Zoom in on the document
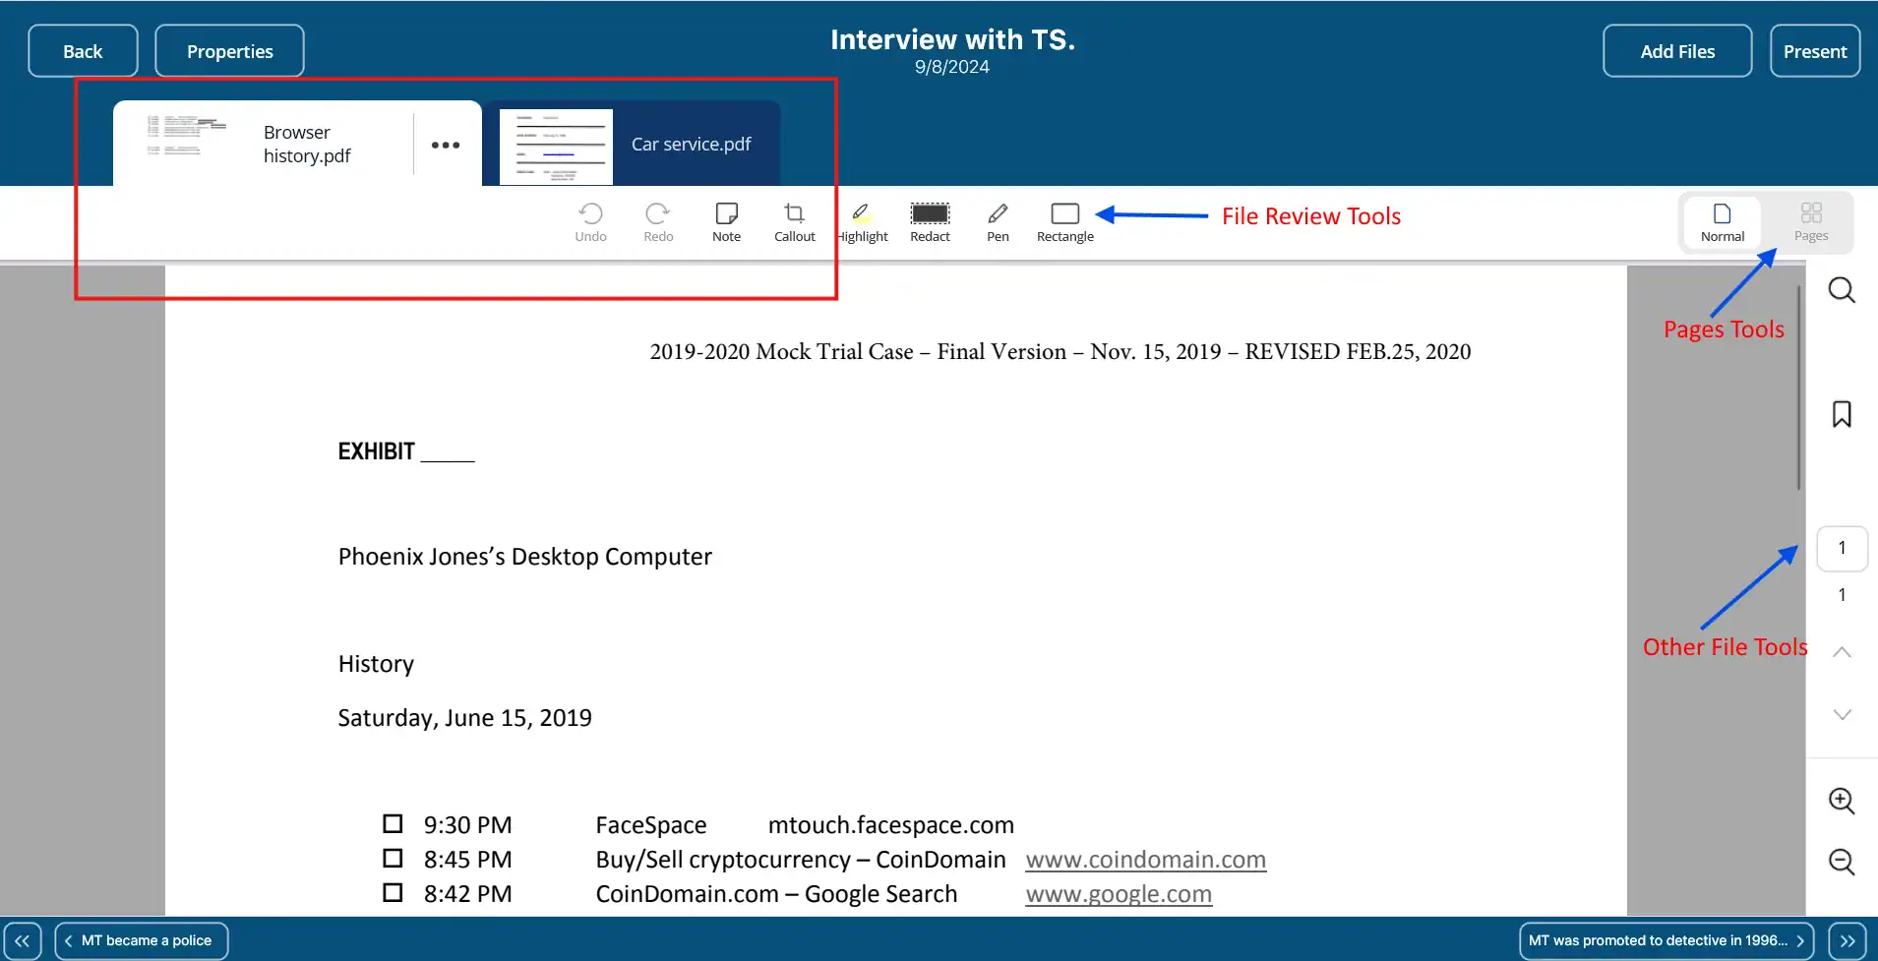This screenshot has width=1878, height=961. (1842, 801)
